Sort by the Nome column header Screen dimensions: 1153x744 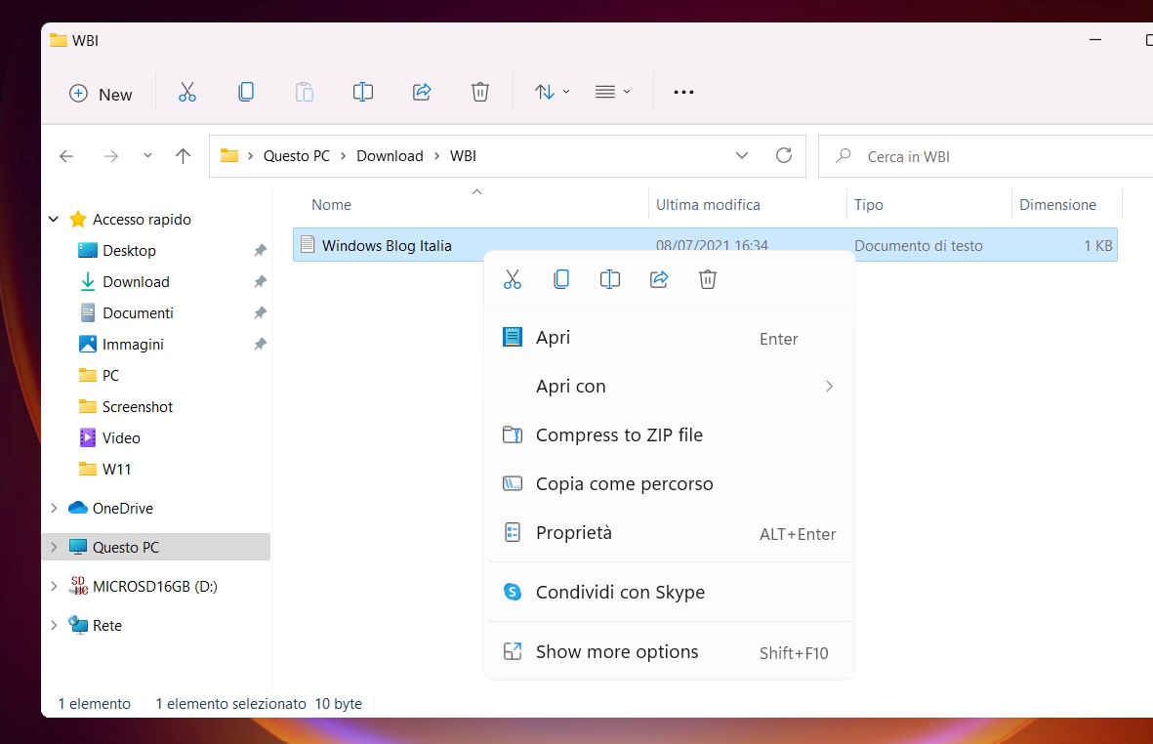pyautogui.click(x=332, y=204)
